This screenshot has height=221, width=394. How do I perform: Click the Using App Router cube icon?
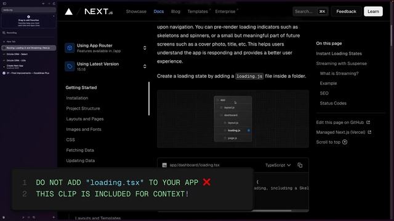point(70,48)
